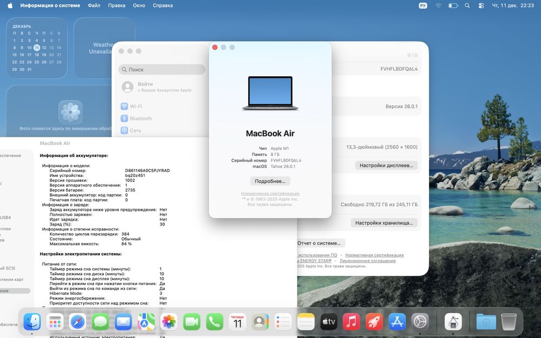Image resolution: width=541 pixels, height=338 pixels.
Task: Click the date and time in menu bar
Action: (x=513, y=5)
